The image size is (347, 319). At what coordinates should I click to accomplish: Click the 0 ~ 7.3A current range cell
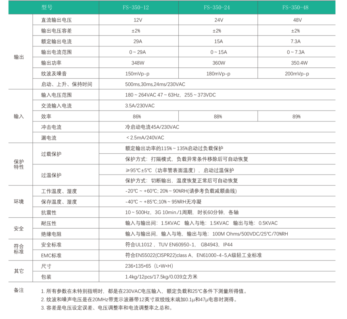tap(296, 52)
